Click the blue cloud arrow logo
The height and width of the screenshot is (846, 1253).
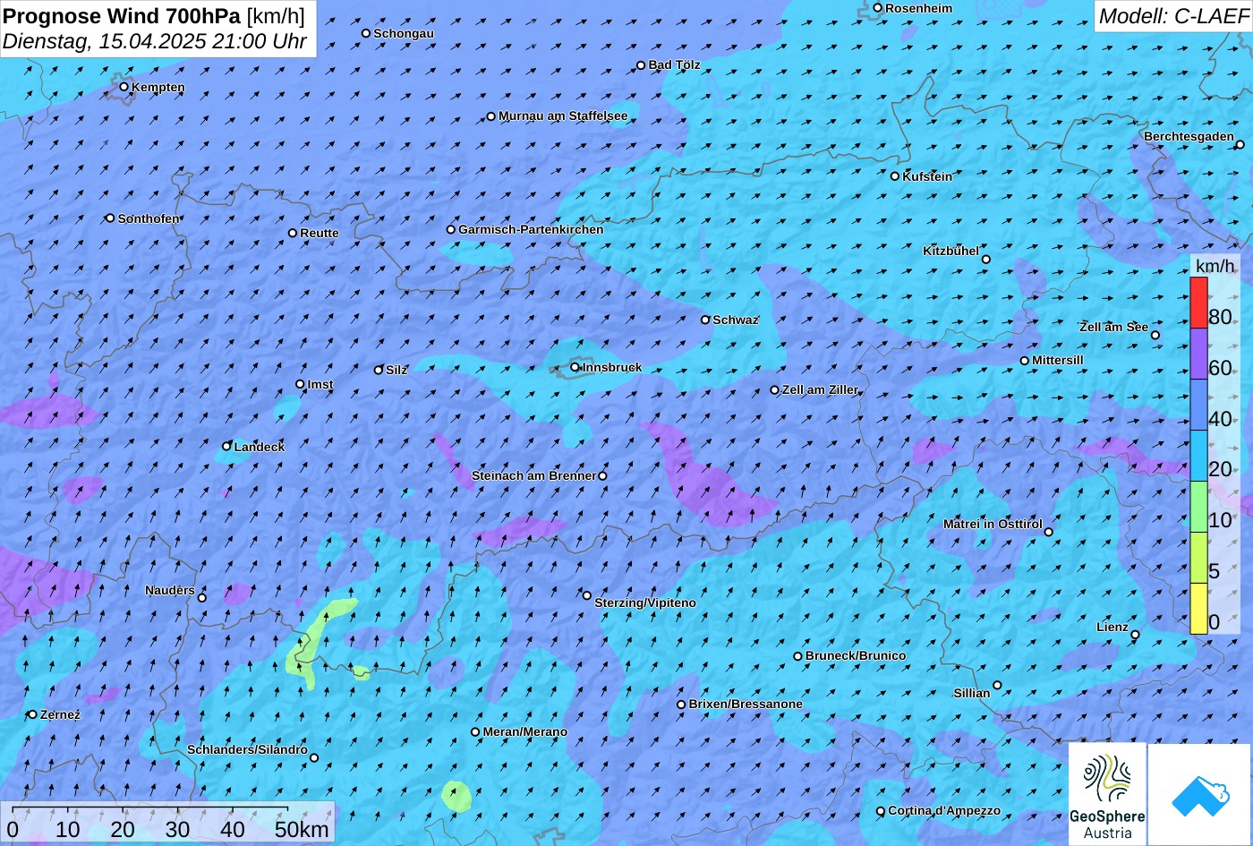1200,794
